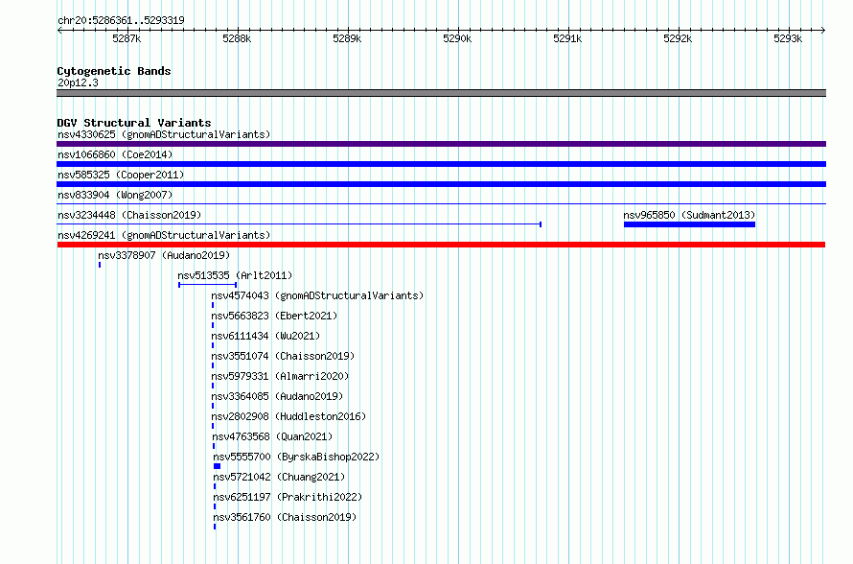The width and height of the screenshot is (853, 564).
Task: Open the nsv513535 (Arlt2011) label
Action: pos(235,275)
